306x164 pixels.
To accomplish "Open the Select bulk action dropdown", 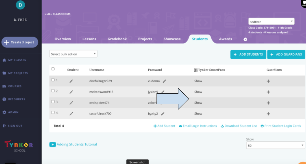I will tap(73, 54).
